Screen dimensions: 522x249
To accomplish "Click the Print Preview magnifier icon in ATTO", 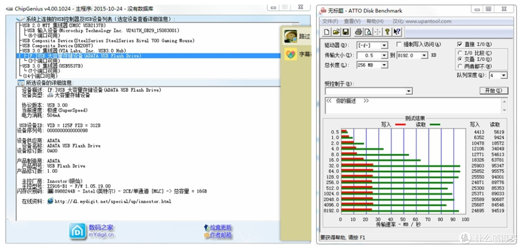I will pyautogui.click(x=368, y=32).
